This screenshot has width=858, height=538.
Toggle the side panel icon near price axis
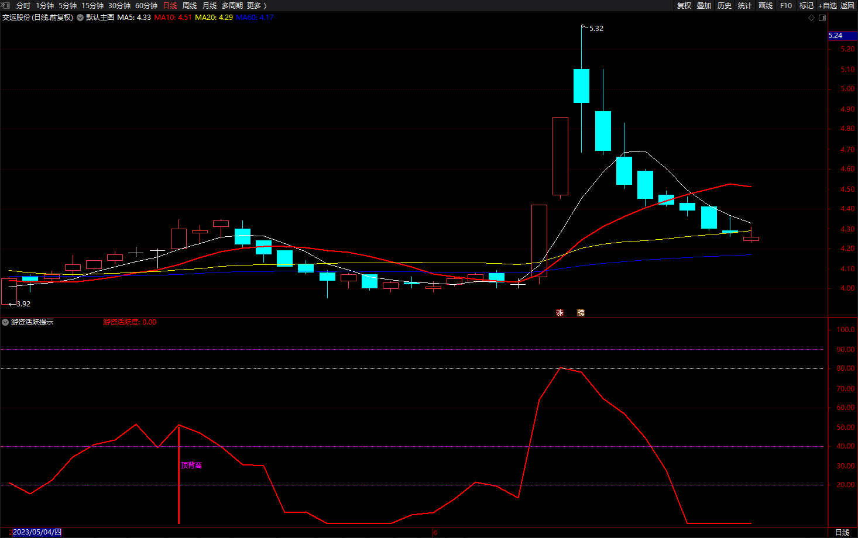822,18
